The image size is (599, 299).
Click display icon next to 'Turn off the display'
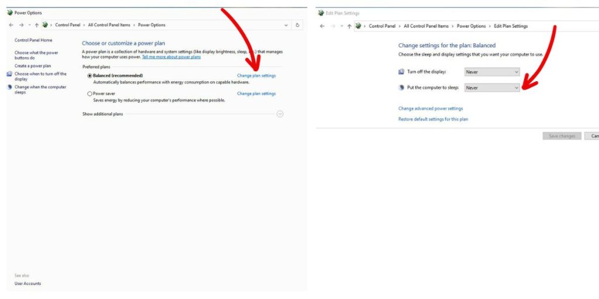[x=401, y=72]
